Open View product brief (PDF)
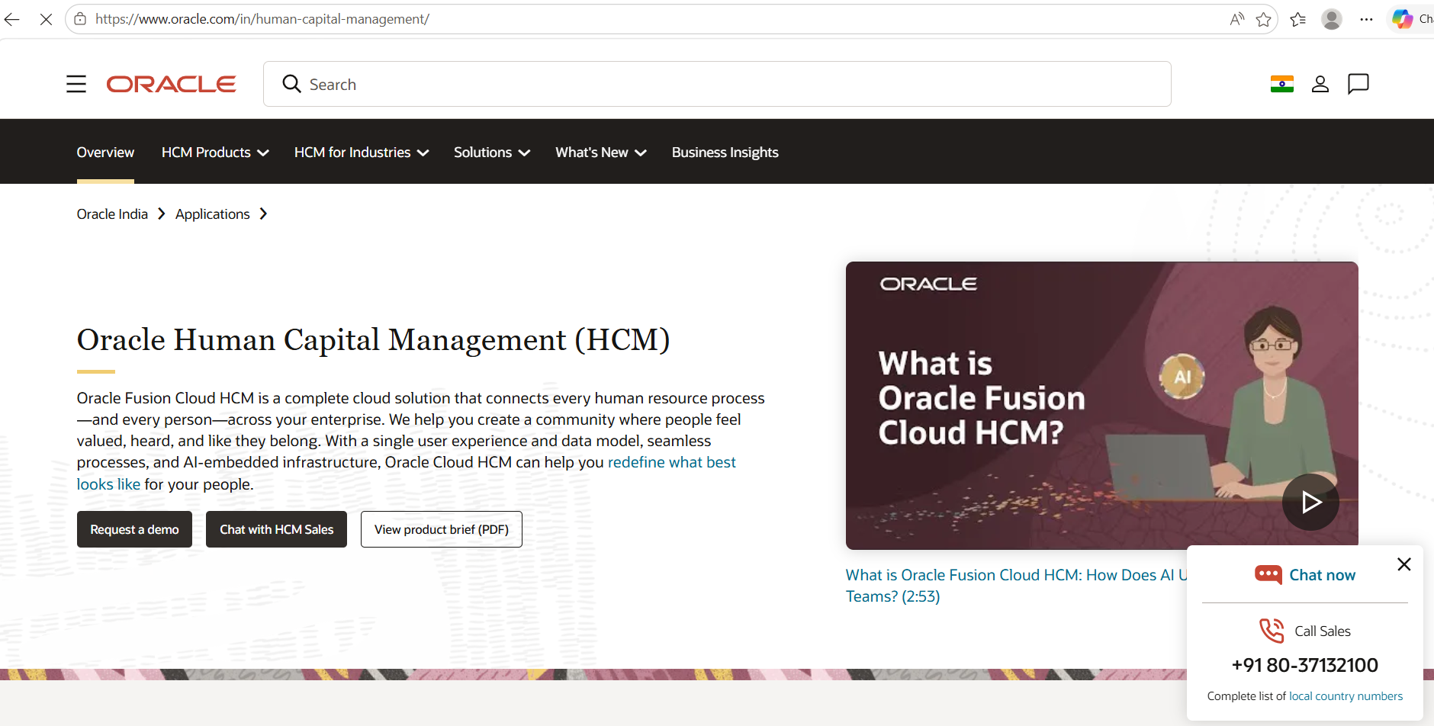 click(442, 529)
